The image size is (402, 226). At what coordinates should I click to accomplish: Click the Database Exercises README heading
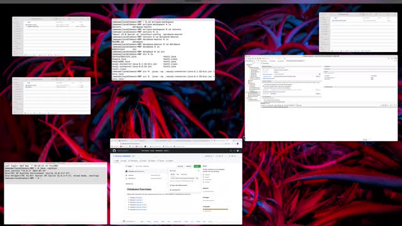pos(139,190)
